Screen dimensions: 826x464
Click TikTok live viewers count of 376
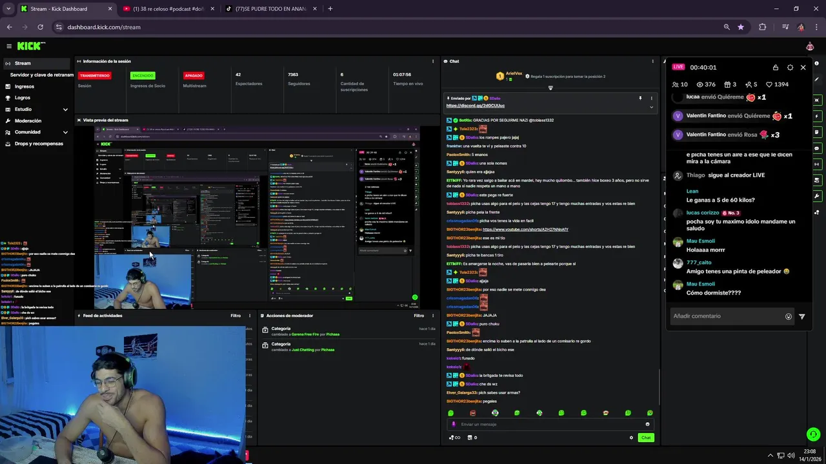[706, 84]
